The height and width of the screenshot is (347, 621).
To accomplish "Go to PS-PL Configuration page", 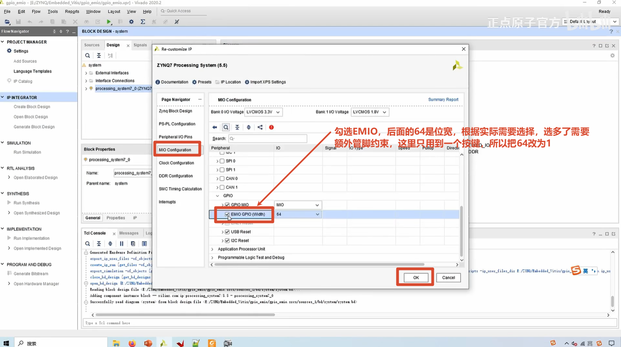I will coord(177,124).
